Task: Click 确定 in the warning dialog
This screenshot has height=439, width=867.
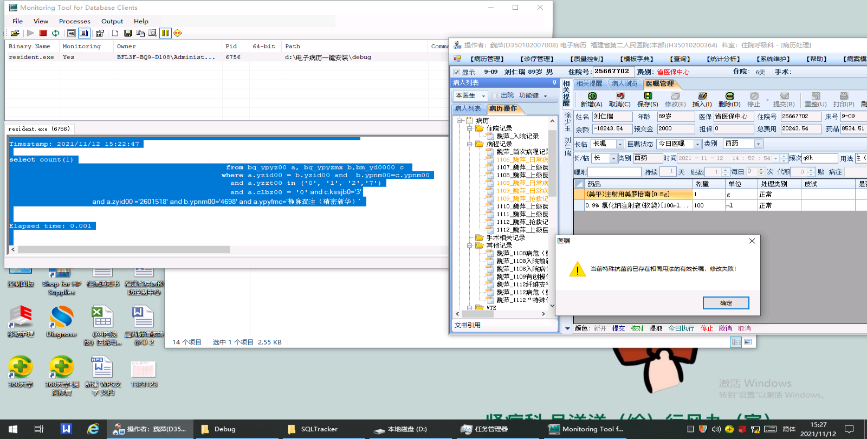Action: click(x=726, y=303)
